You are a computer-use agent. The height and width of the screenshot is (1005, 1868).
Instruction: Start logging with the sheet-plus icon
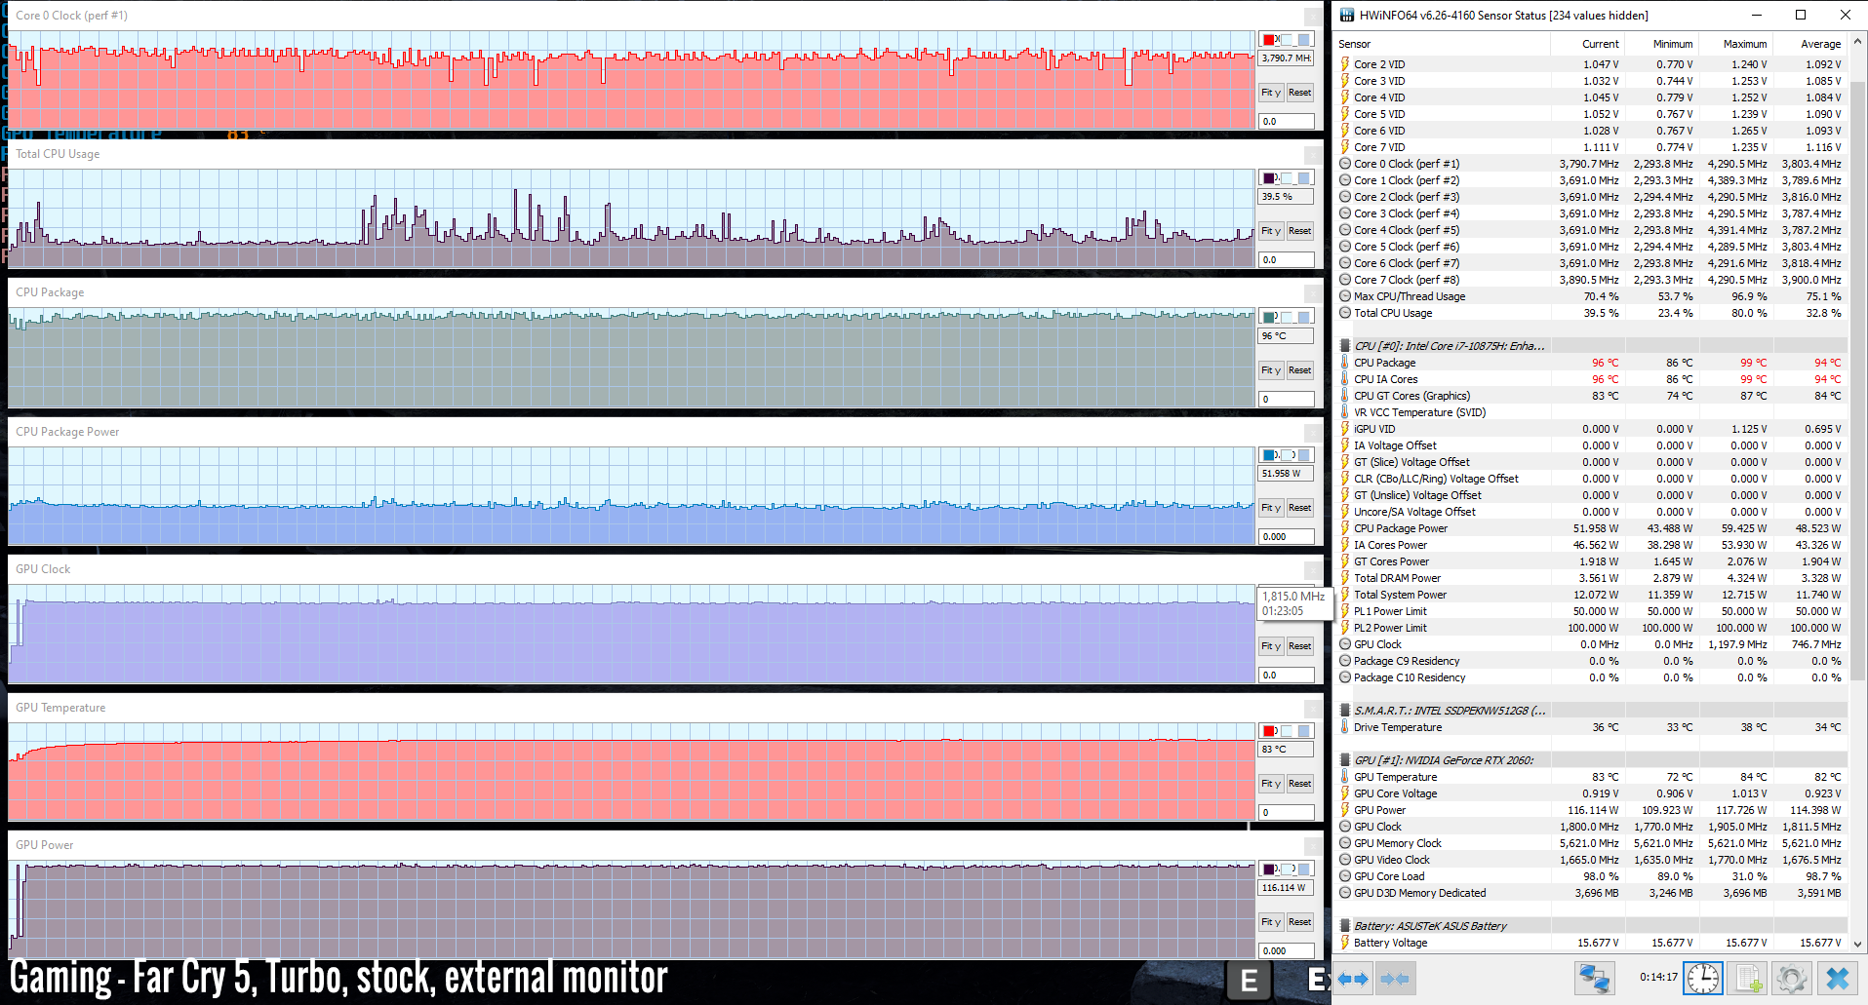pos(1747,979)
